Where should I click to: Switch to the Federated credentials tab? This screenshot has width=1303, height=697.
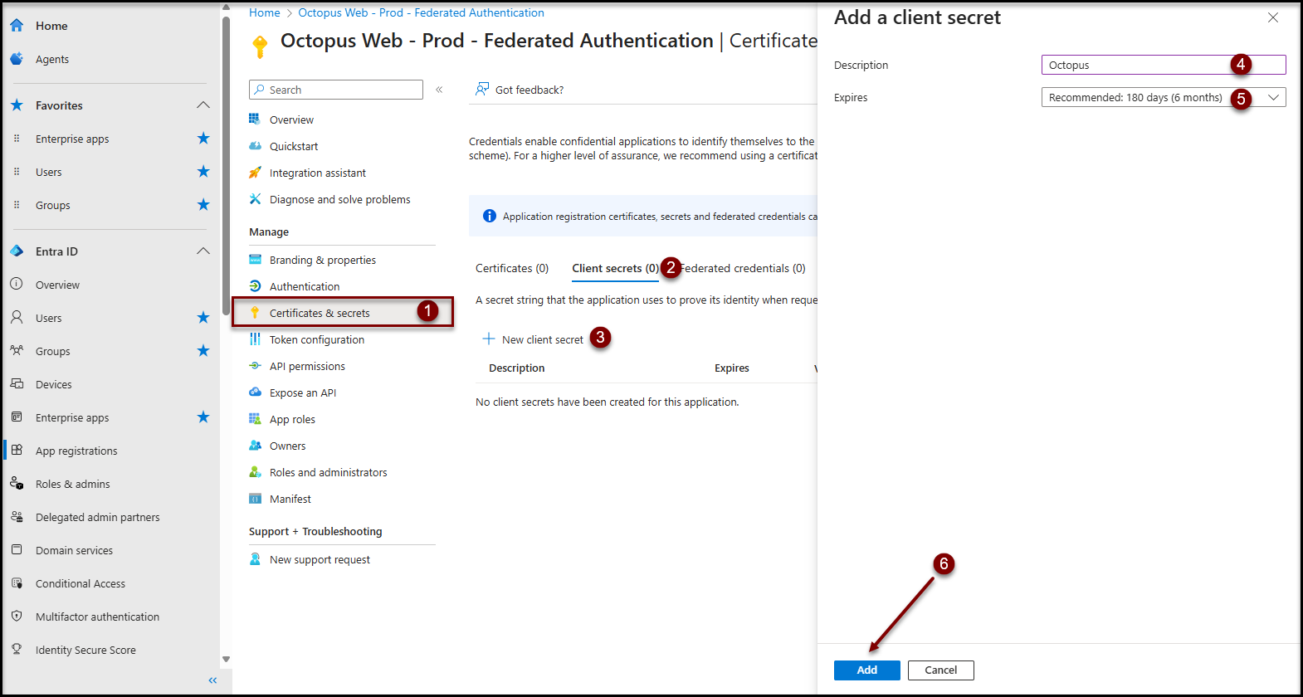coord(744,268)
